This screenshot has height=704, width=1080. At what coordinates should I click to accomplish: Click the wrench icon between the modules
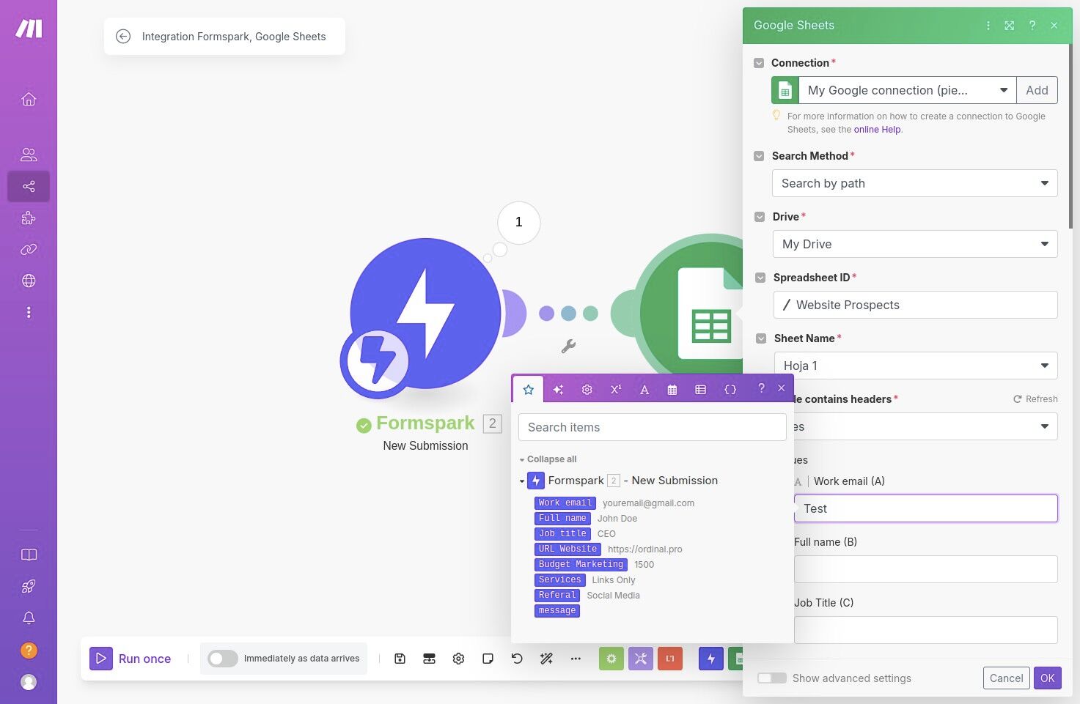pyautogui.click(x=568, y=347)
